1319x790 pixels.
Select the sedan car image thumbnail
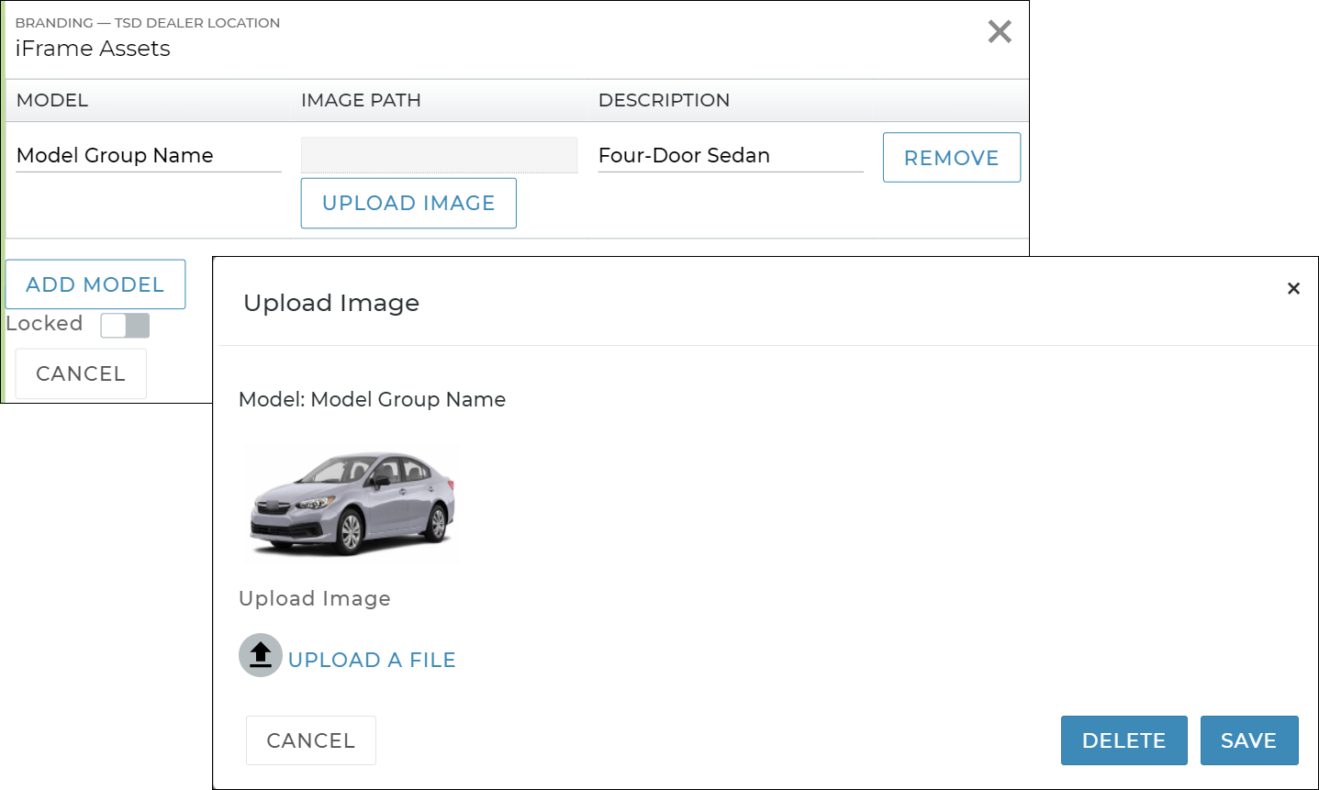(352, 503)
